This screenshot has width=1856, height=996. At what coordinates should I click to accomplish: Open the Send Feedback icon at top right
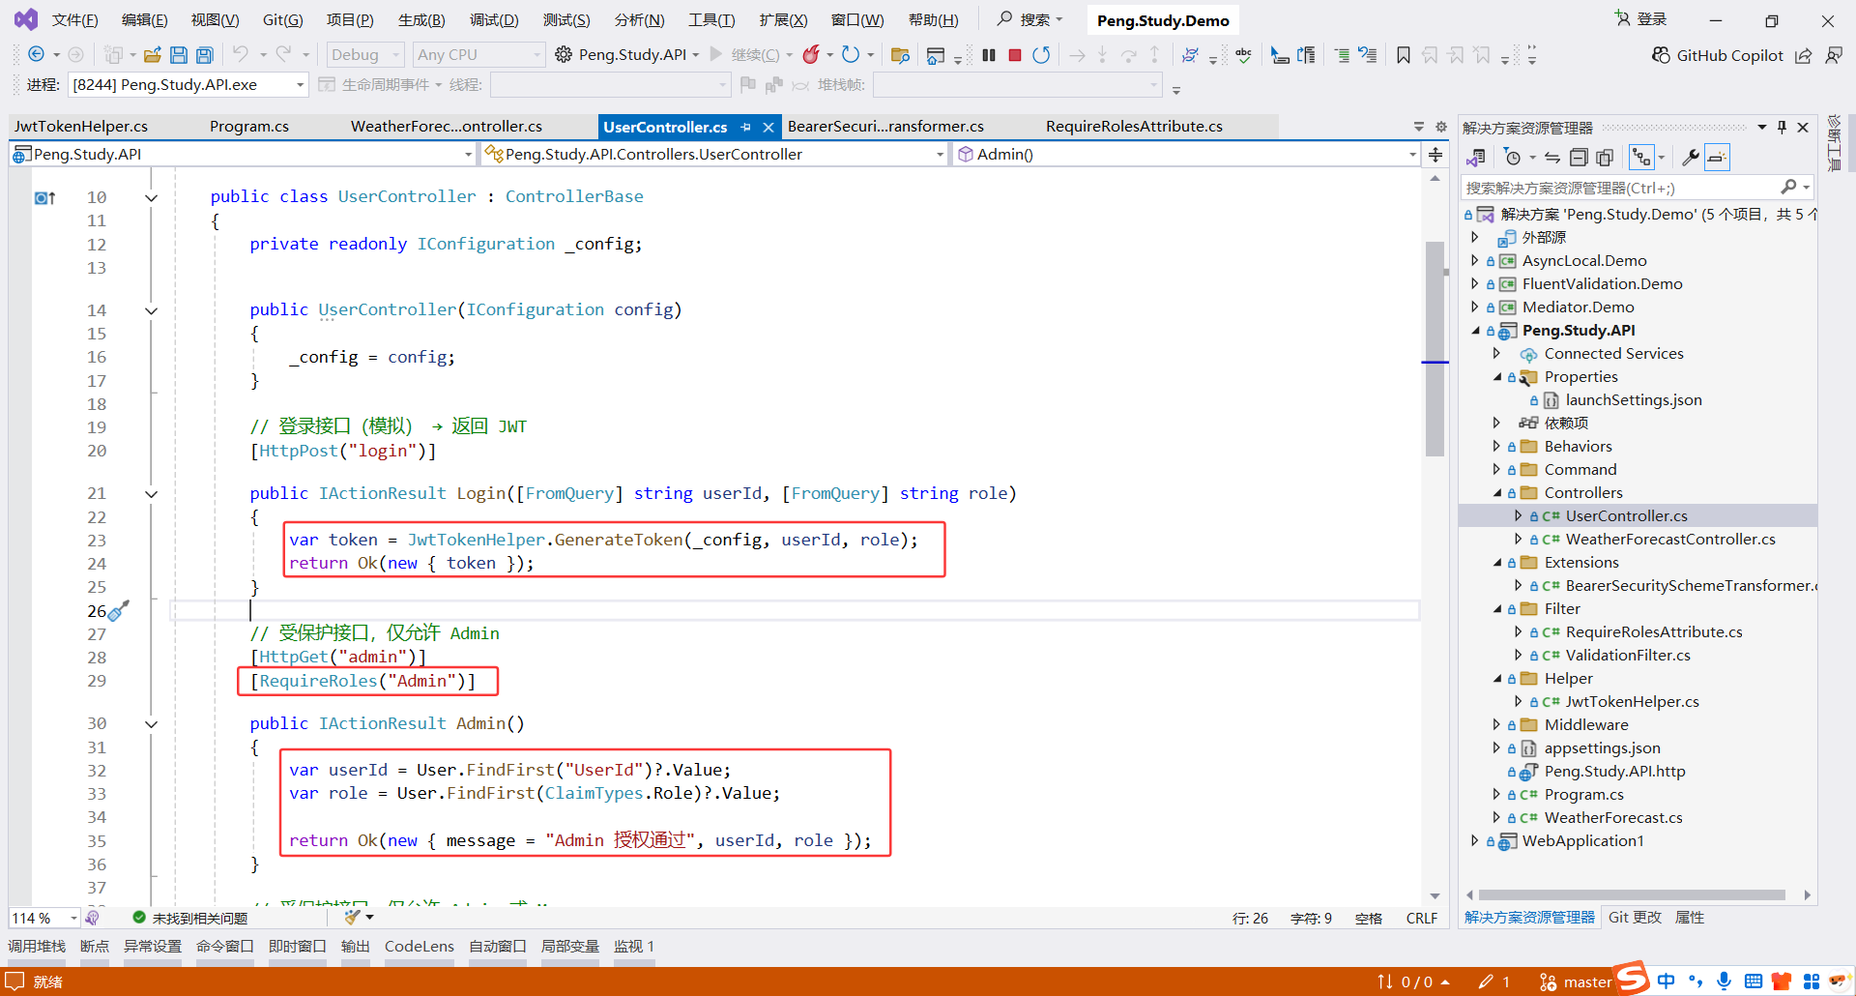click(1834, 55)
